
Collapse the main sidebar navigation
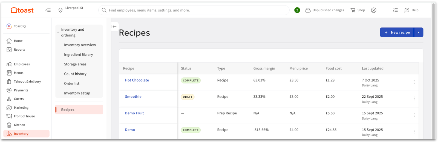[x=48, y=10]
